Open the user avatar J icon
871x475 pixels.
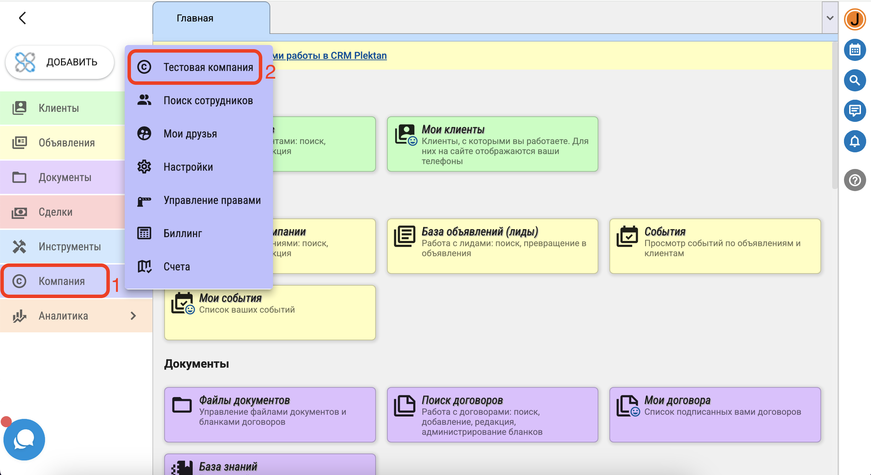(x=854, y=19)
